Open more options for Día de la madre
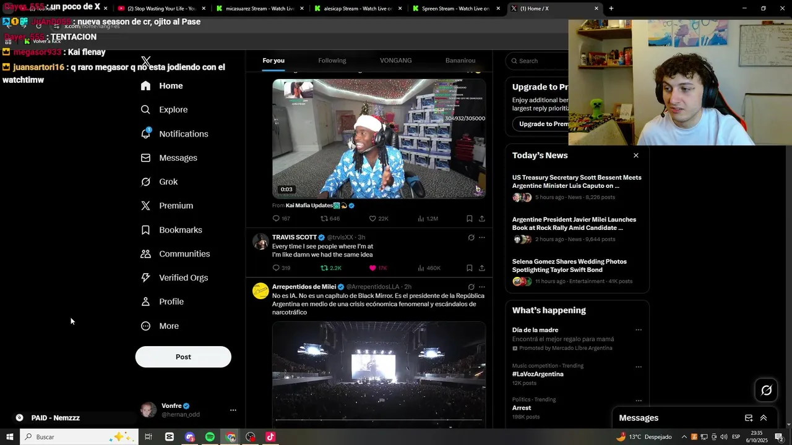792x445 pixels. (639, 330)
